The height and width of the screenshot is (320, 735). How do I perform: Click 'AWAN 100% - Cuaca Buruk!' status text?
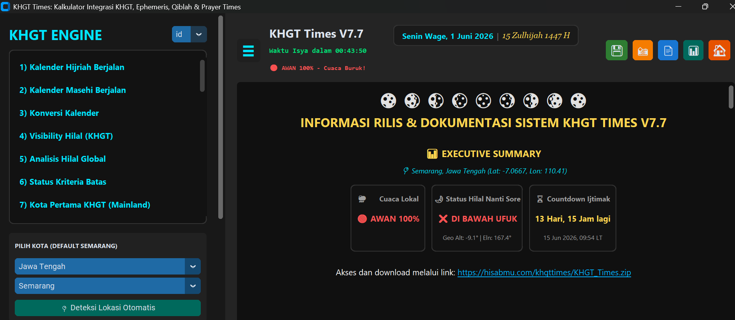[324, 68]
